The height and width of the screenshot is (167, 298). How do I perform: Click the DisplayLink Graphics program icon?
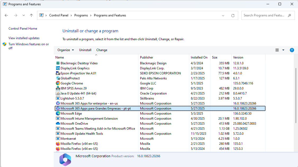point(58,68)
